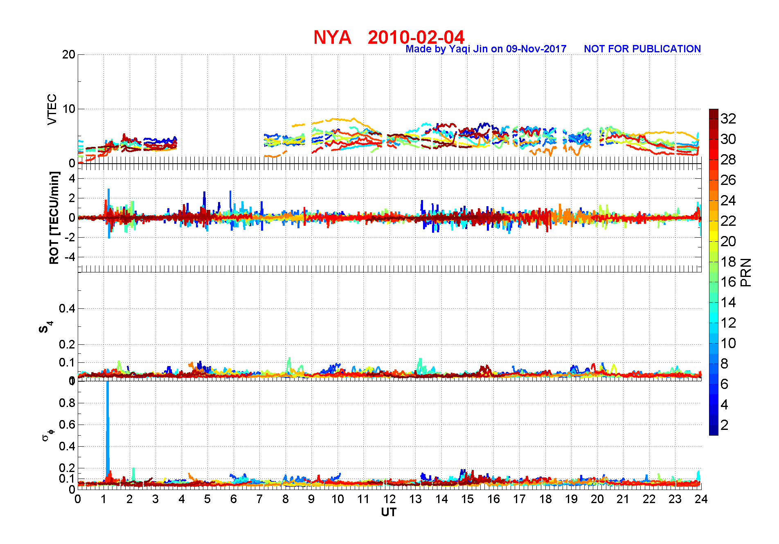The image size is (779, 544).
Task: Click colorbar tick label 32
Action: point(728,119)
